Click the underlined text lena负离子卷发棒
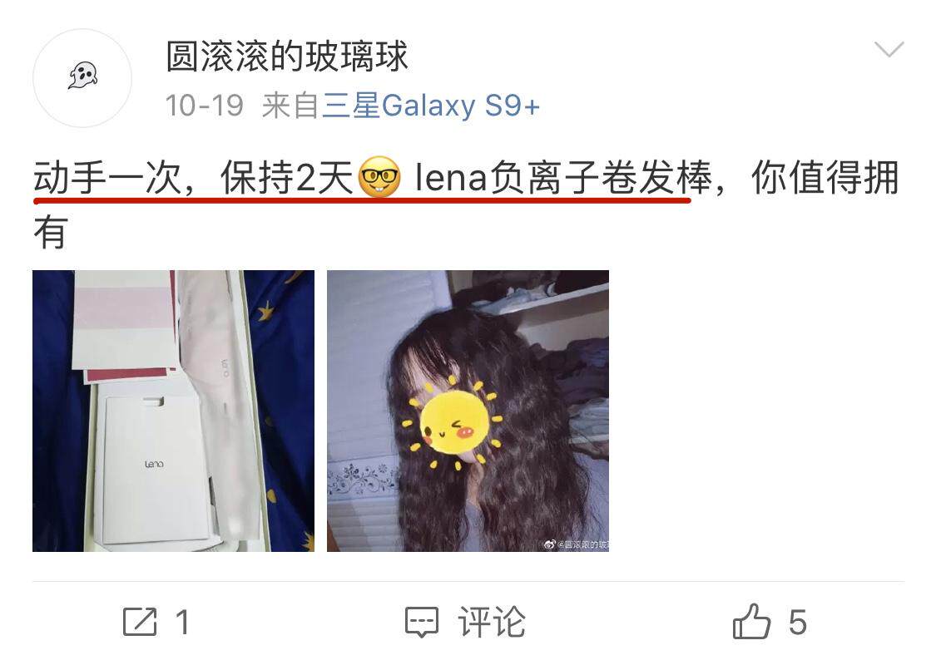The height and width of the screenshot is (655, 936). click(x=563, y=178)
